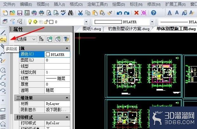The width and height of the screenshot is (197, 129).
Task: Click the 线型比例 value 1
Action: point(57,72)
